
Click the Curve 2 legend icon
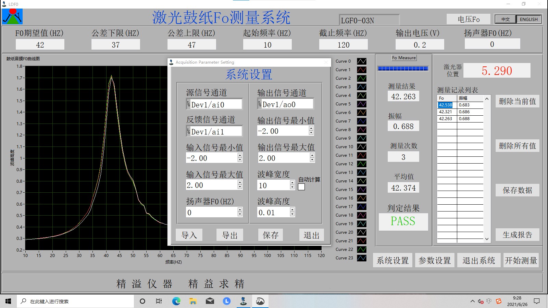tap(362, 78)
